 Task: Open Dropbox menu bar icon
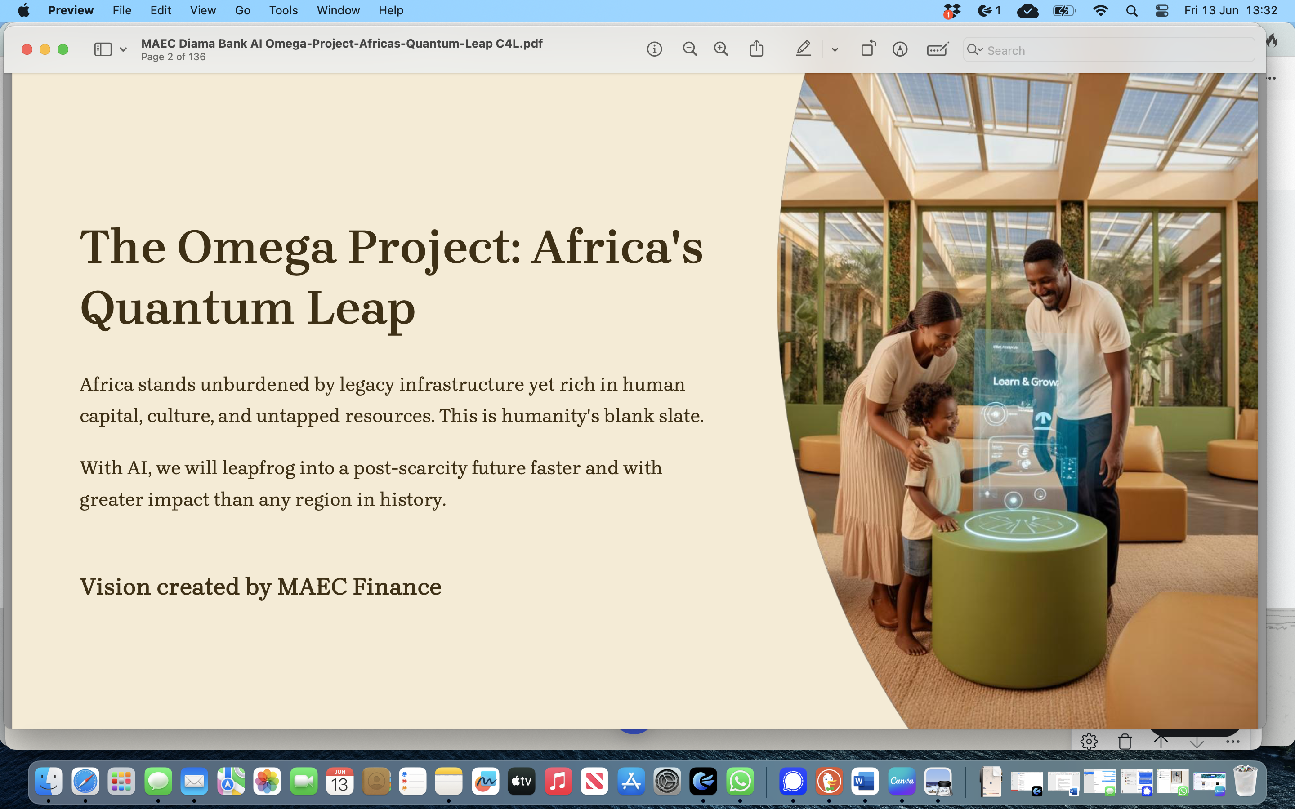(951, 11)
